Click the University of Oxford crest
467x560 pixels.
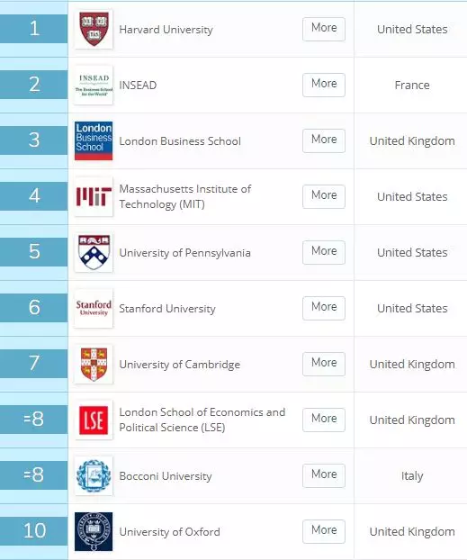(94, 531)
